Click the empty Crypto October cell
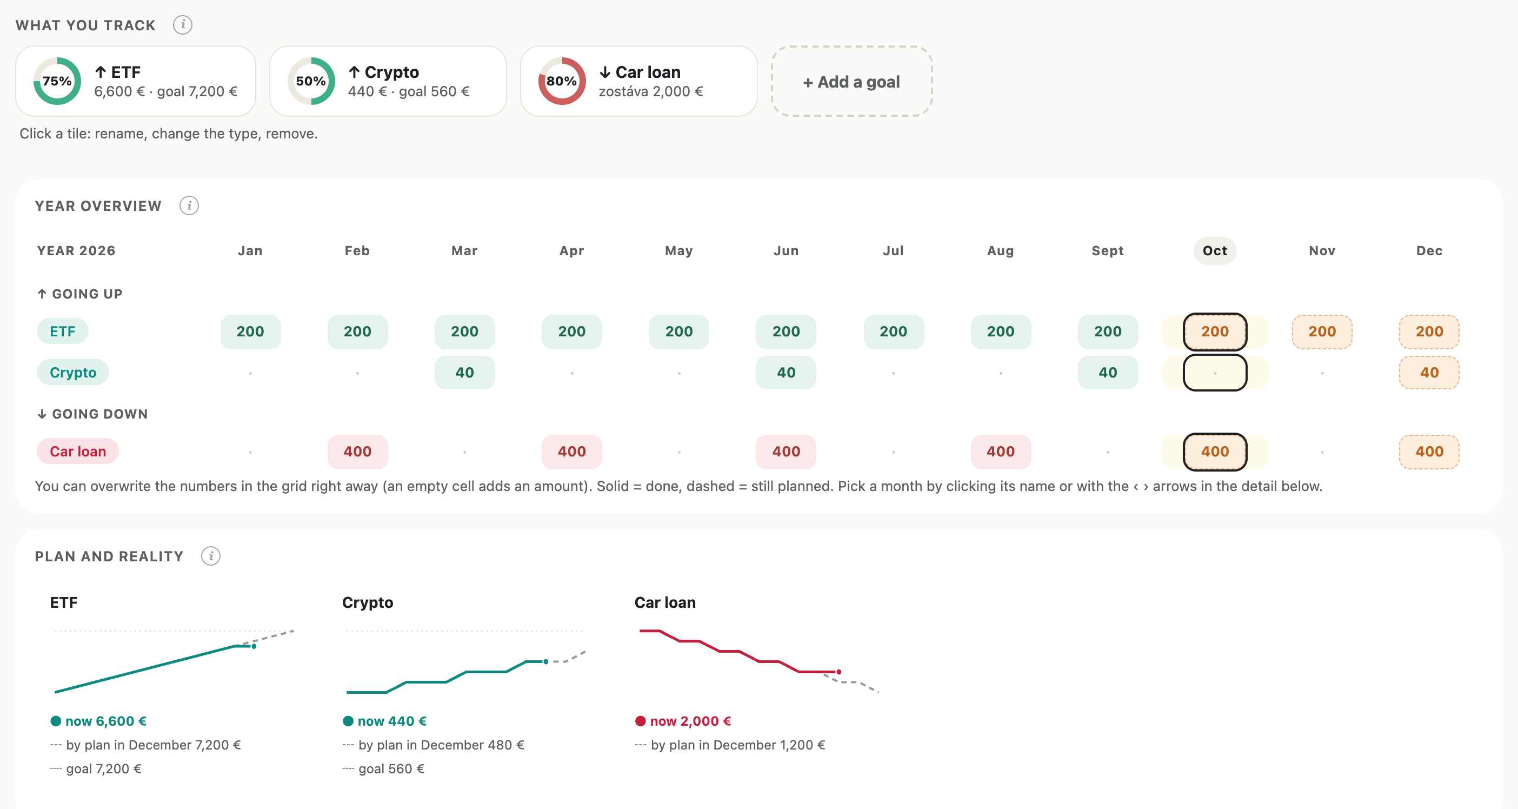The width and height of the screenshot is (1518, 809). [1215, 373]
